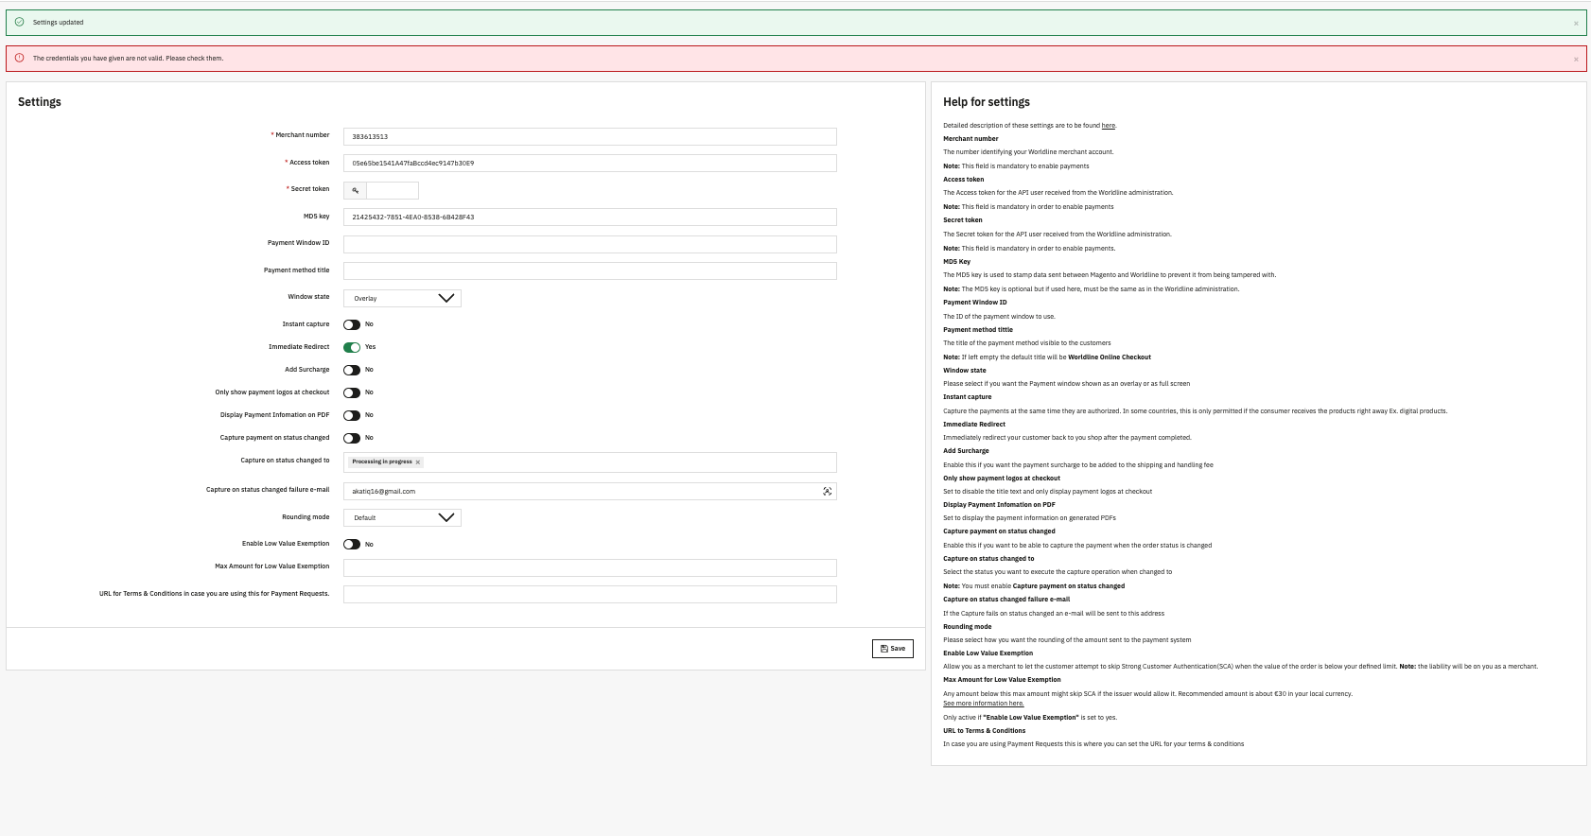The height and width of the screenshot is (836, 1591).
Task: Open the "here" detailed description link
Action: click(x=1109, y=126)
